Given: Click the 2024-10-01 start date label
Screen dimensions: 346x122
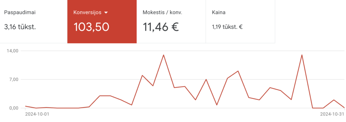Looking at the screenshot, I should click(x=37, y=114).
